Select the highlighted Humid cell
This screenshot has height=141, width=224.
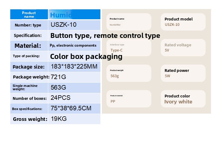point(61,15)
